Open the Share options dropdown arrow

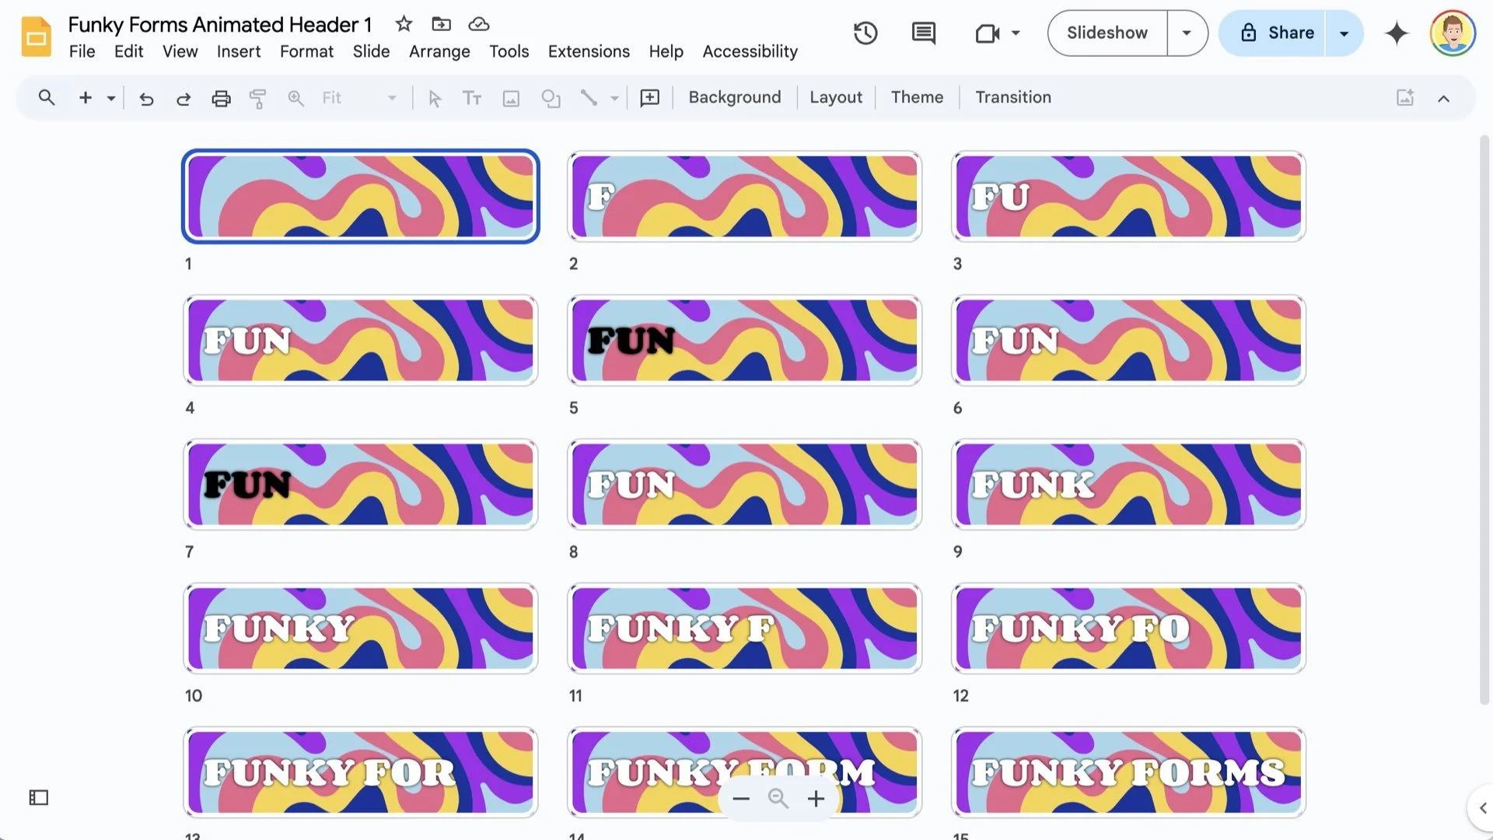1344,33
